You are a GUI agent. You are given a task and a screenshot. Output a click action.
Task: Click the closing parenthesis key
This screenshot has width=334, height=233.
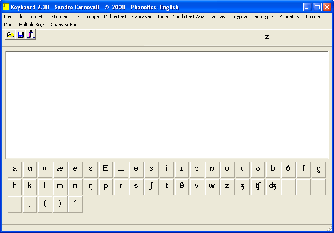(x=60, y=204)
